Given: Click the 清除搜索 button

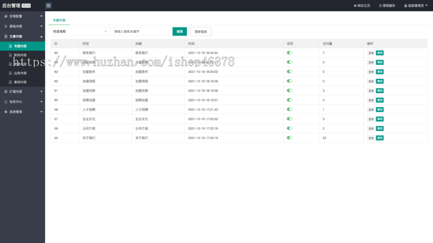Looking at the screenshot, I should click(201, 31).
